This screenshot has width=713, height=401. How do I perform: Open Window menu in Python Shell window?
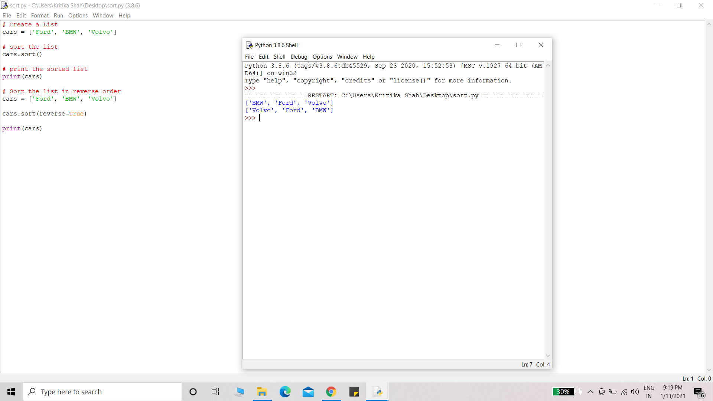click(x=347, y=57)
